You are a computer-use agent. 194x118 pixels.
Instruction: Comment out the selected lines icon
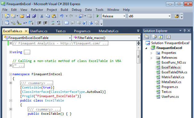pos(53,23)
